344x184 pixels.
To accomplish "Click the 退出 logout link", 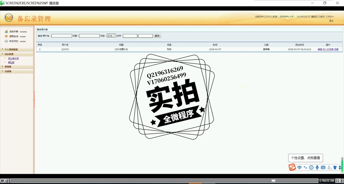I will [x=331, y=21].
